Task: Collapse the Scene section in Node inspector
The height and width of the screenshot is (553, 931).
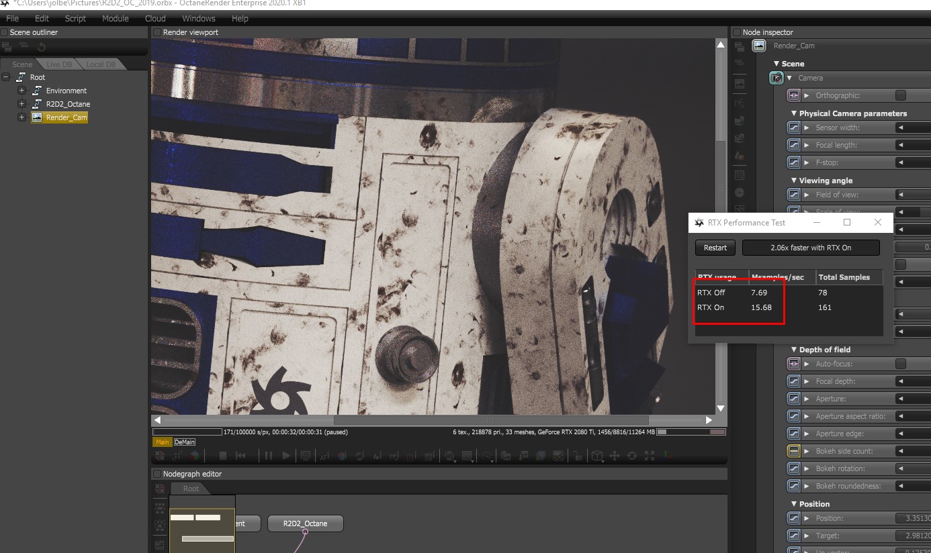Action: (777, 64)
